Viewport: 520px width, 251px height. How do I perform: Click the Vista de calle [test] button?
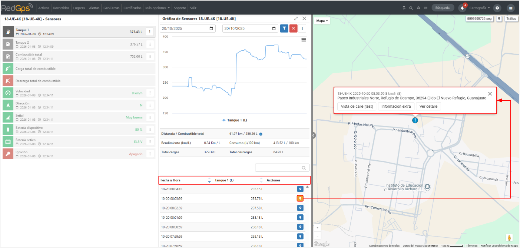click(x=357, y=107)
